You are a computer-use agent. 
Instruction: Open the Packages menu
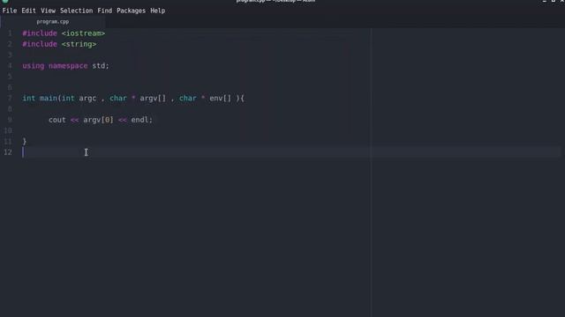(x=132, y=11)
